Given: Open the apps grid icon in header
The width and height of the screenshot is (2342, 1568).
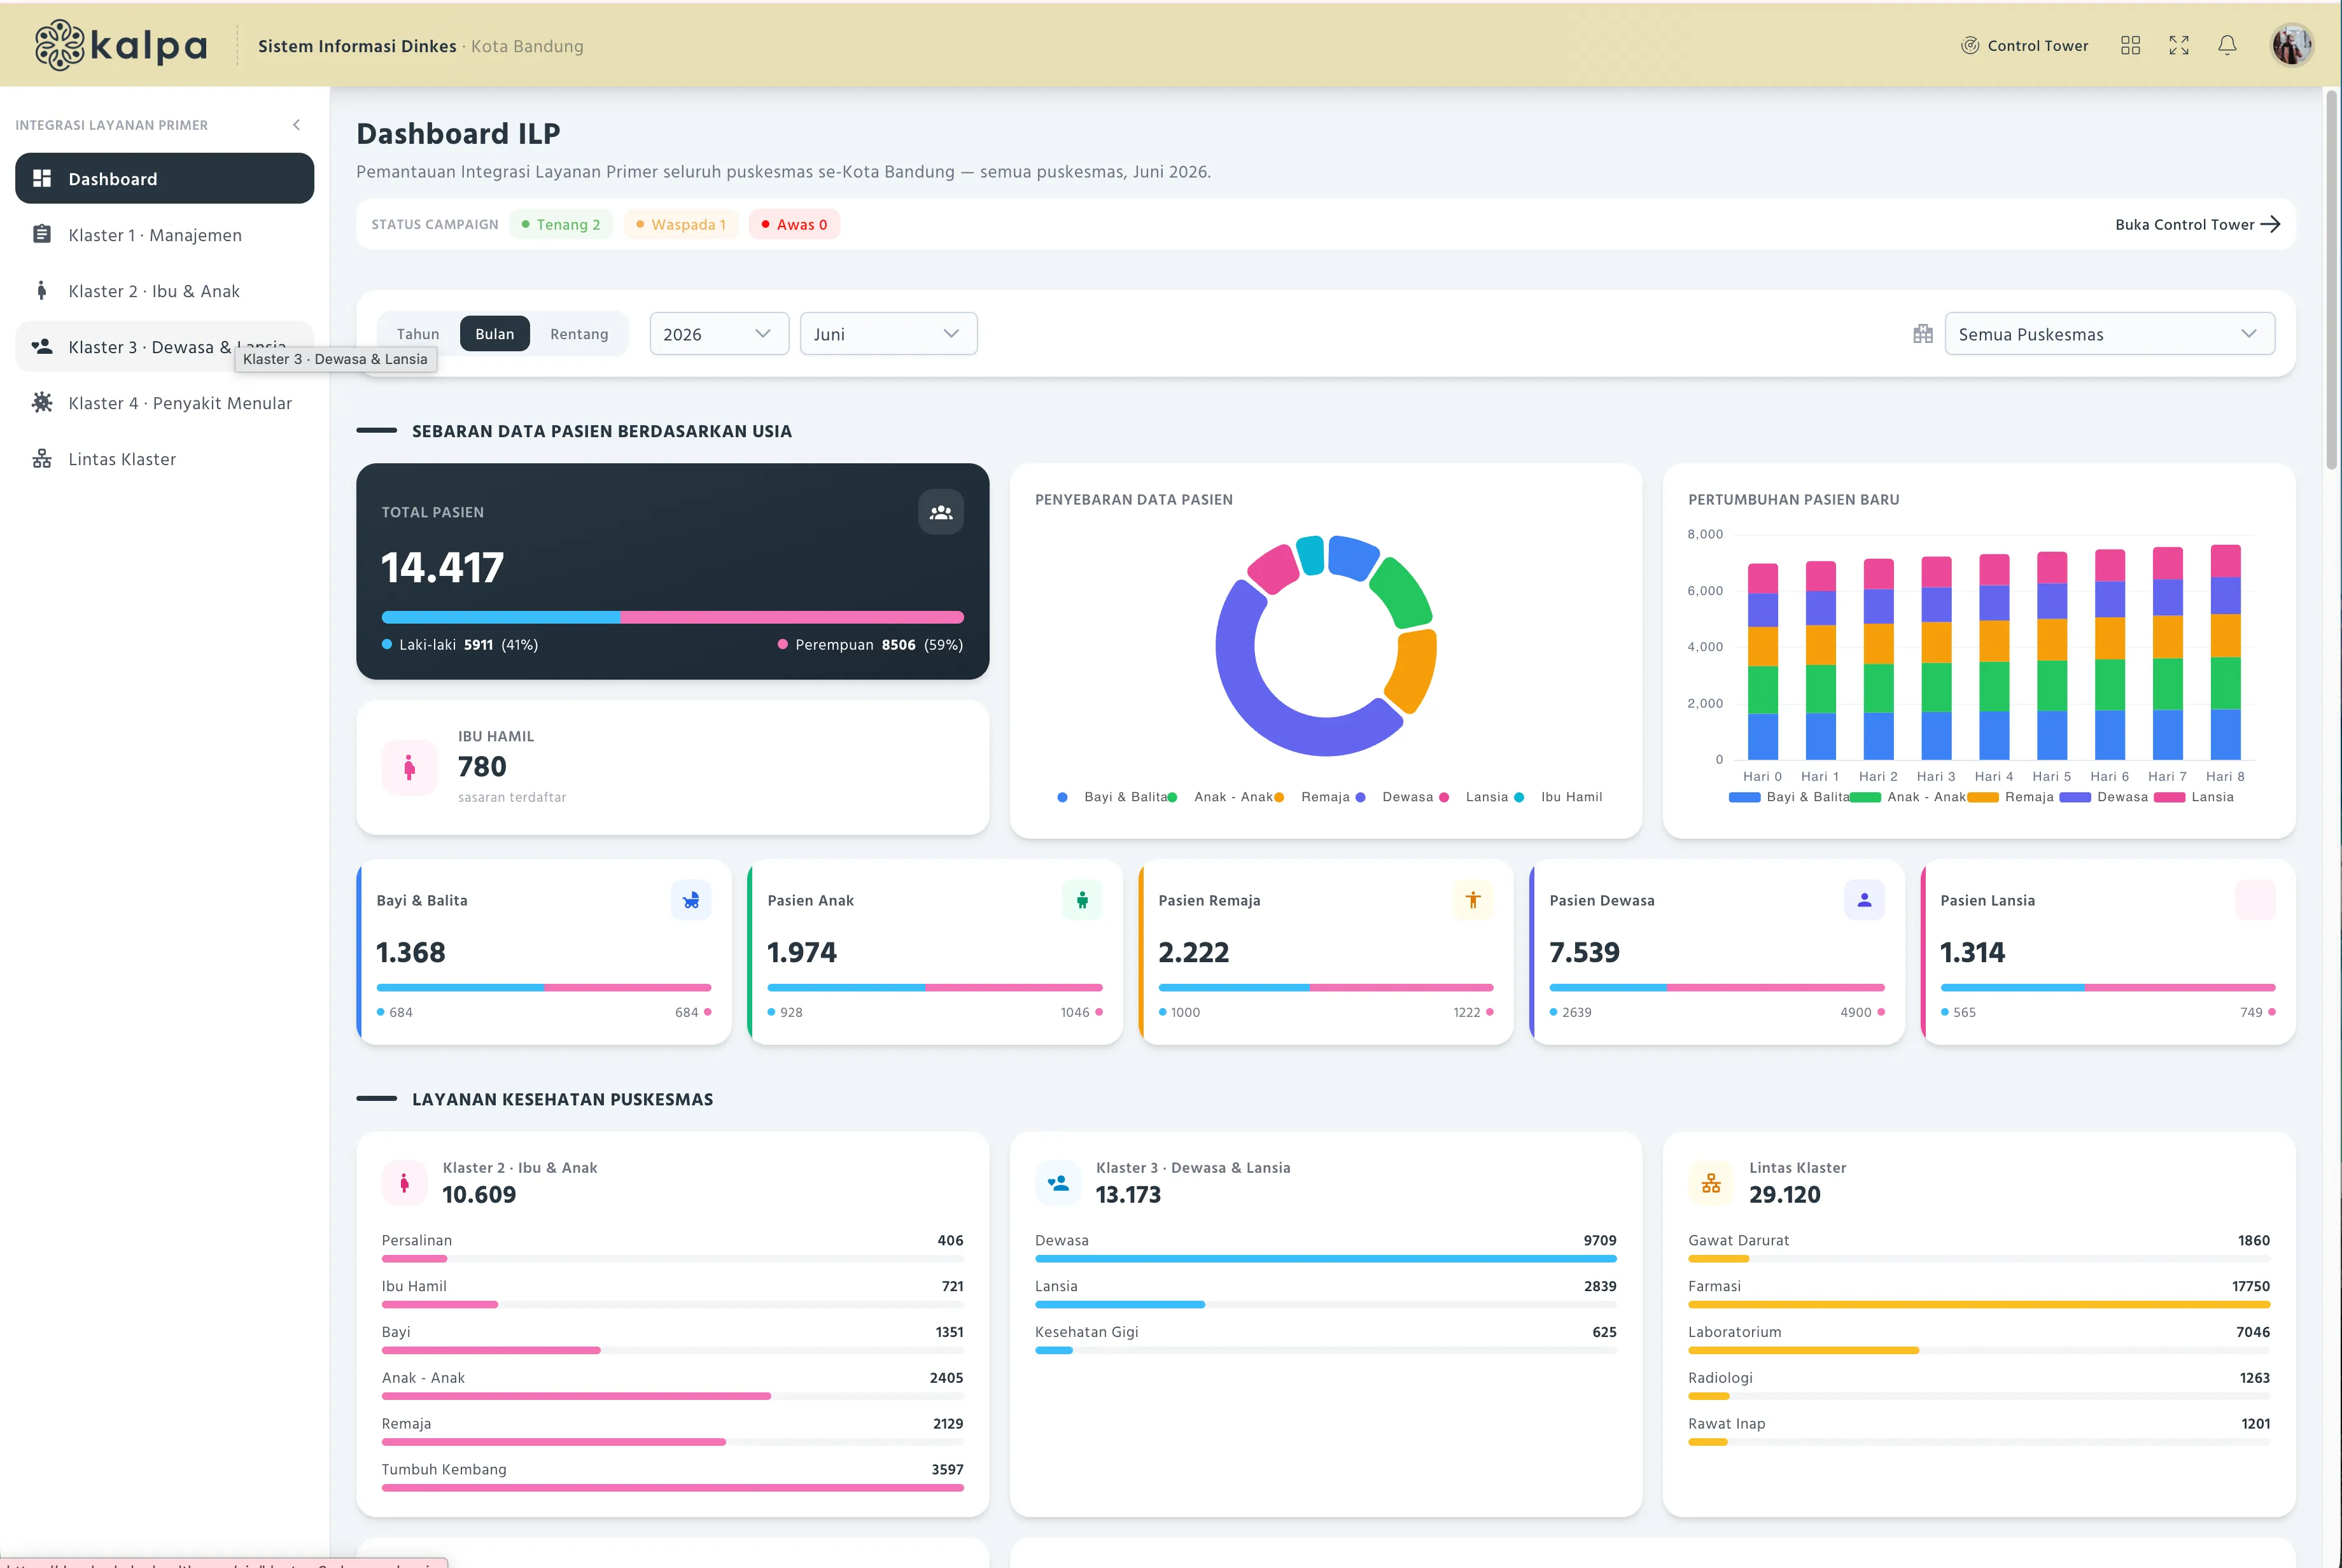Looking at the screenshot, I should tap(2130, 45).
